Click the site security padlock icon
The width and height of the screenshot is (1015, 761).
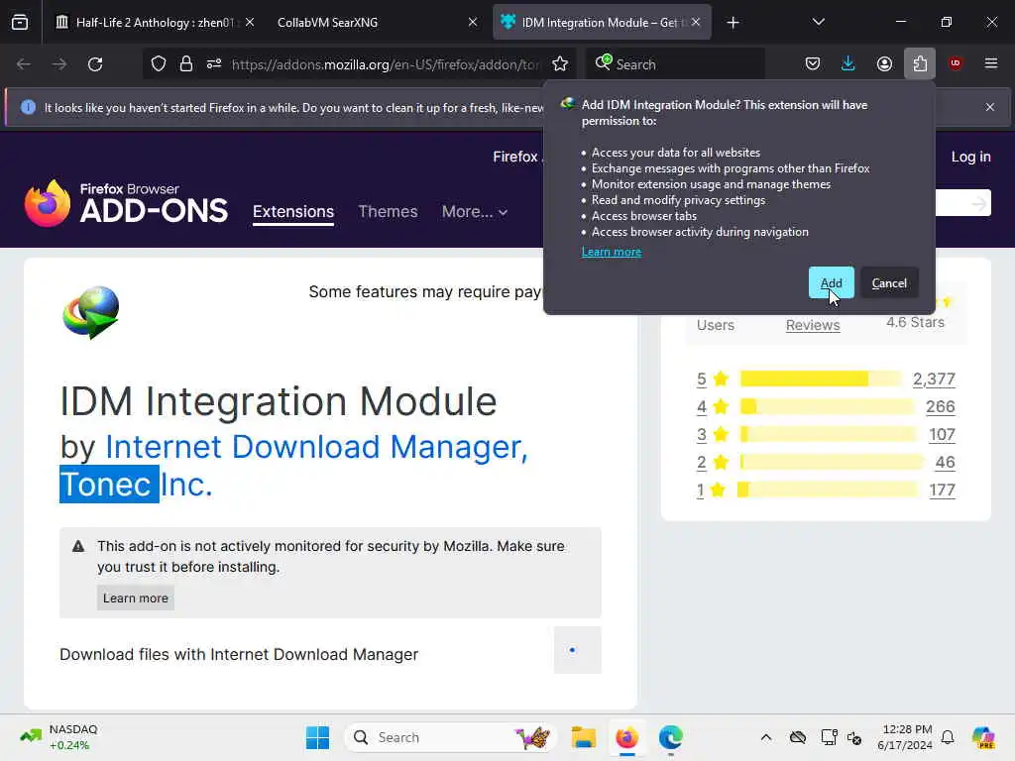[186, 64]
